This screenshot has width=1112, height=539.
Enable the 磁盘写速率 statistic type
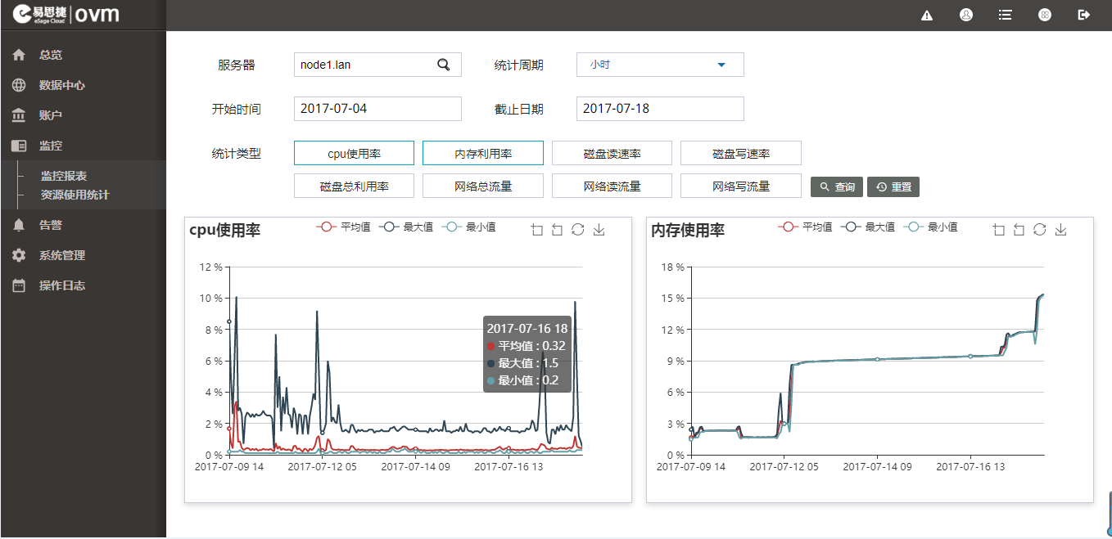(x=741, y=153)
